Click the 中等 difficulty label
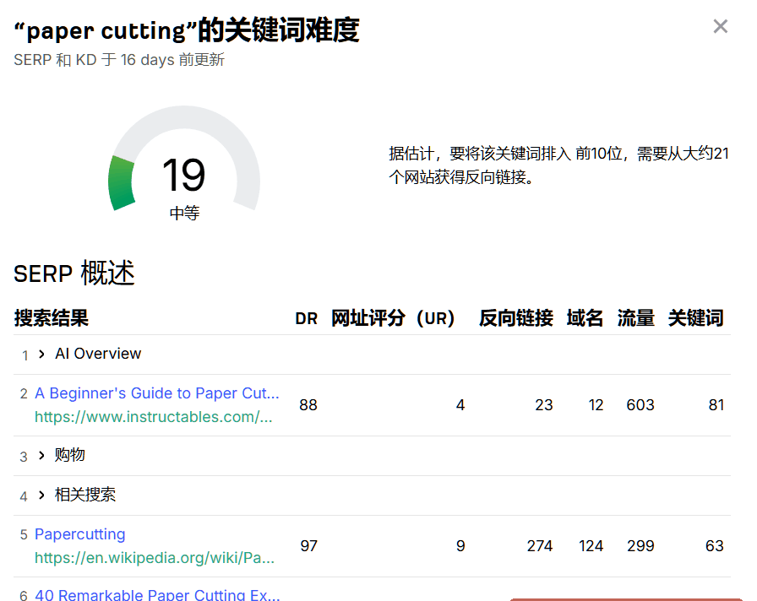 tap(184, 213)
